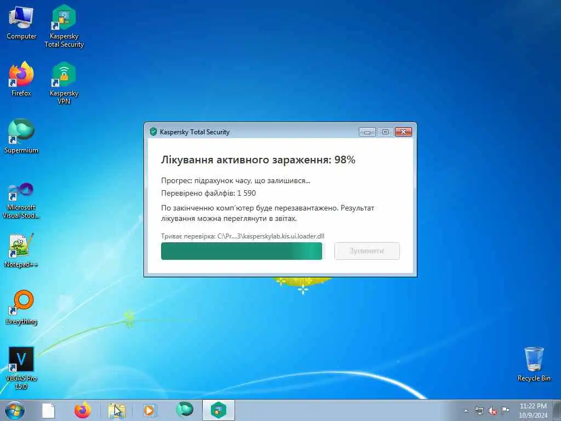The image size is (561, 421).
Task: Select the Supermium desktop shortcut
Action: [21, 136]
